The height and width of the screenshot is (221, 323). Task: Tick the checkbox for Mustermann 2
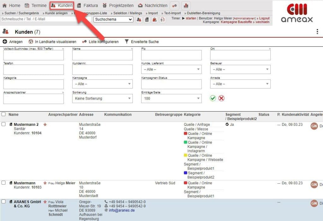(x=4, y=125)
